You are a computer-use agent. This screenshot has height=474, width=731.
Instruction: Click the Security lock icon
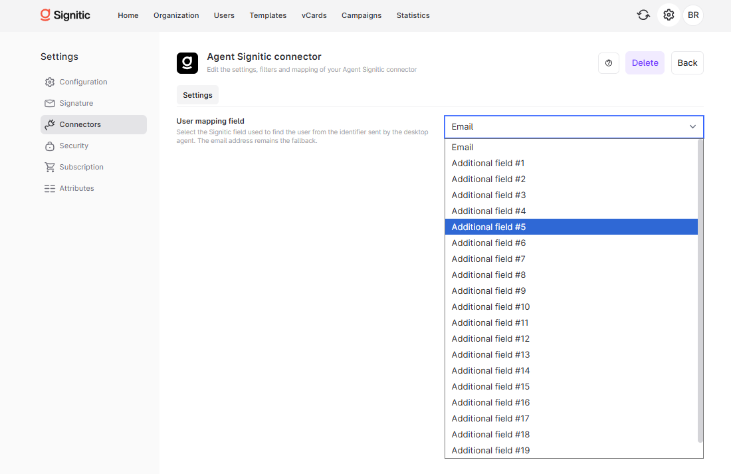pyautogui.click(x=50, y=146)
